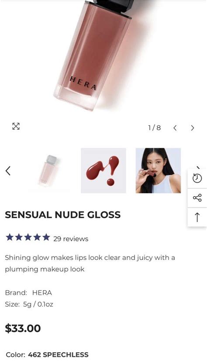
Task: Select the model applying gloss thumbnail
Action: pos(158,170)
